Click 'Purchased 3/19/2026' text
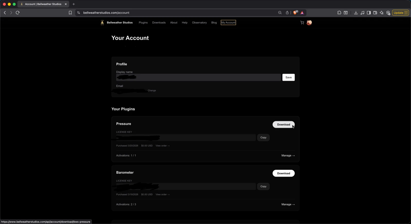Image resolution: width=411 pixels, height=224 pixels. coord(127,195)
